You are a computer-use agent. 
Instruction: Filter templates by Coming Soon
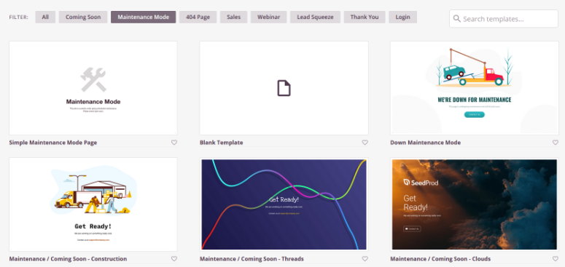coord(83,17)
